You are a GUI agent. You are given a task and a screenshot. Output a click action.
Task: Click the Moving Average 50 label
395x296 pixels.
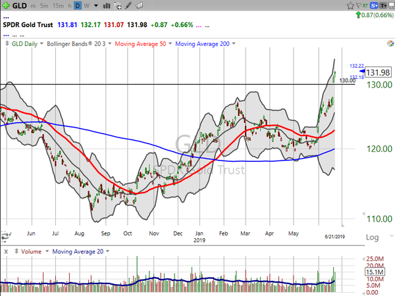point(140,44)
